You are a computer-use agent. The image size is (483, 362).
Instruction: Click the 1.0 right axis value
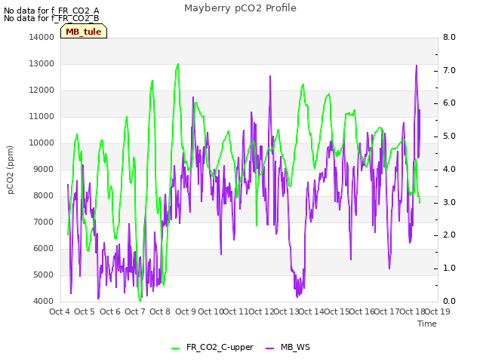[x=449, y=268]
